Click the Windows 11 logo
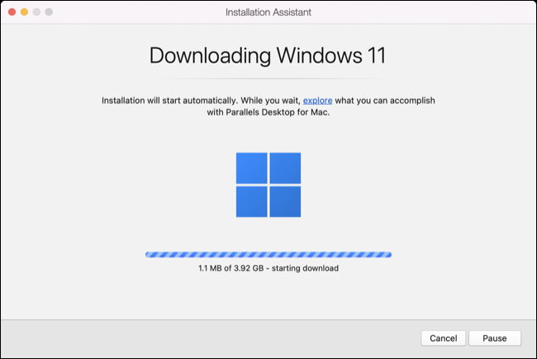 click(x=268, y=185)
